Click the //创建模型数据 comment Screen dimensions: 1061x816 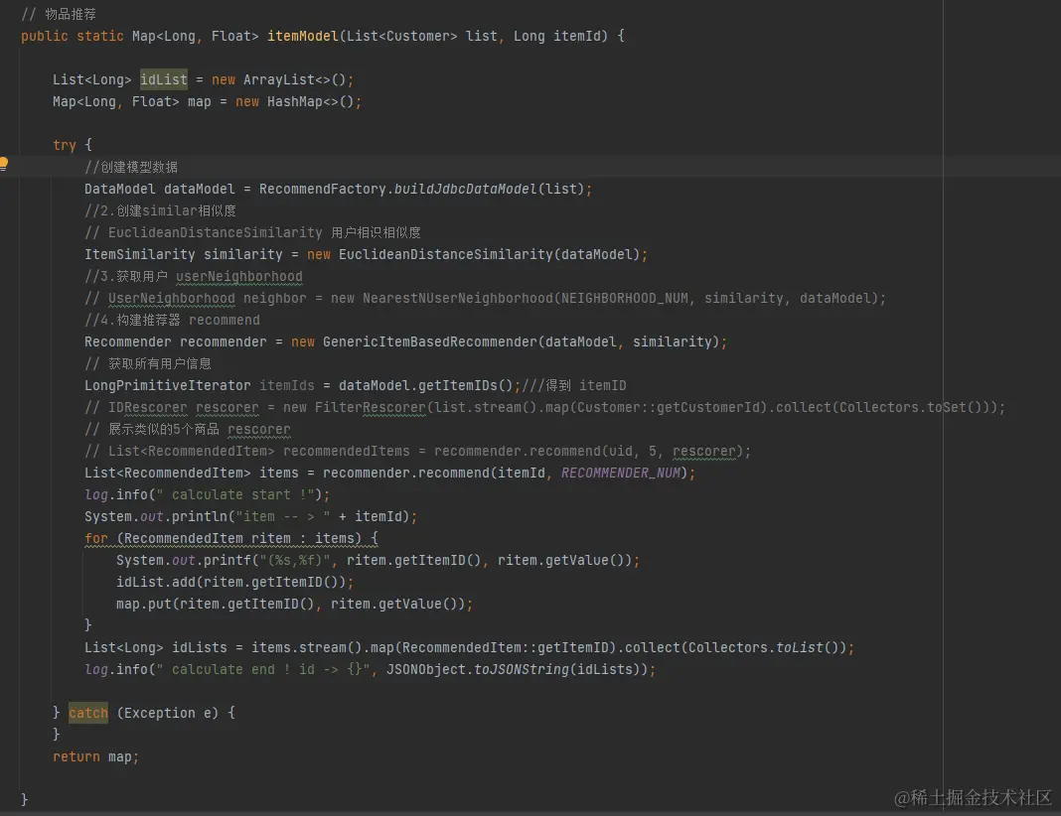tap(131, 167)
